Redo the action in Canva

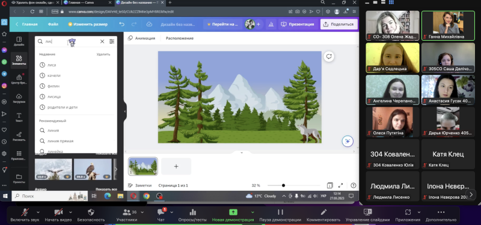[x=134, y=24]
